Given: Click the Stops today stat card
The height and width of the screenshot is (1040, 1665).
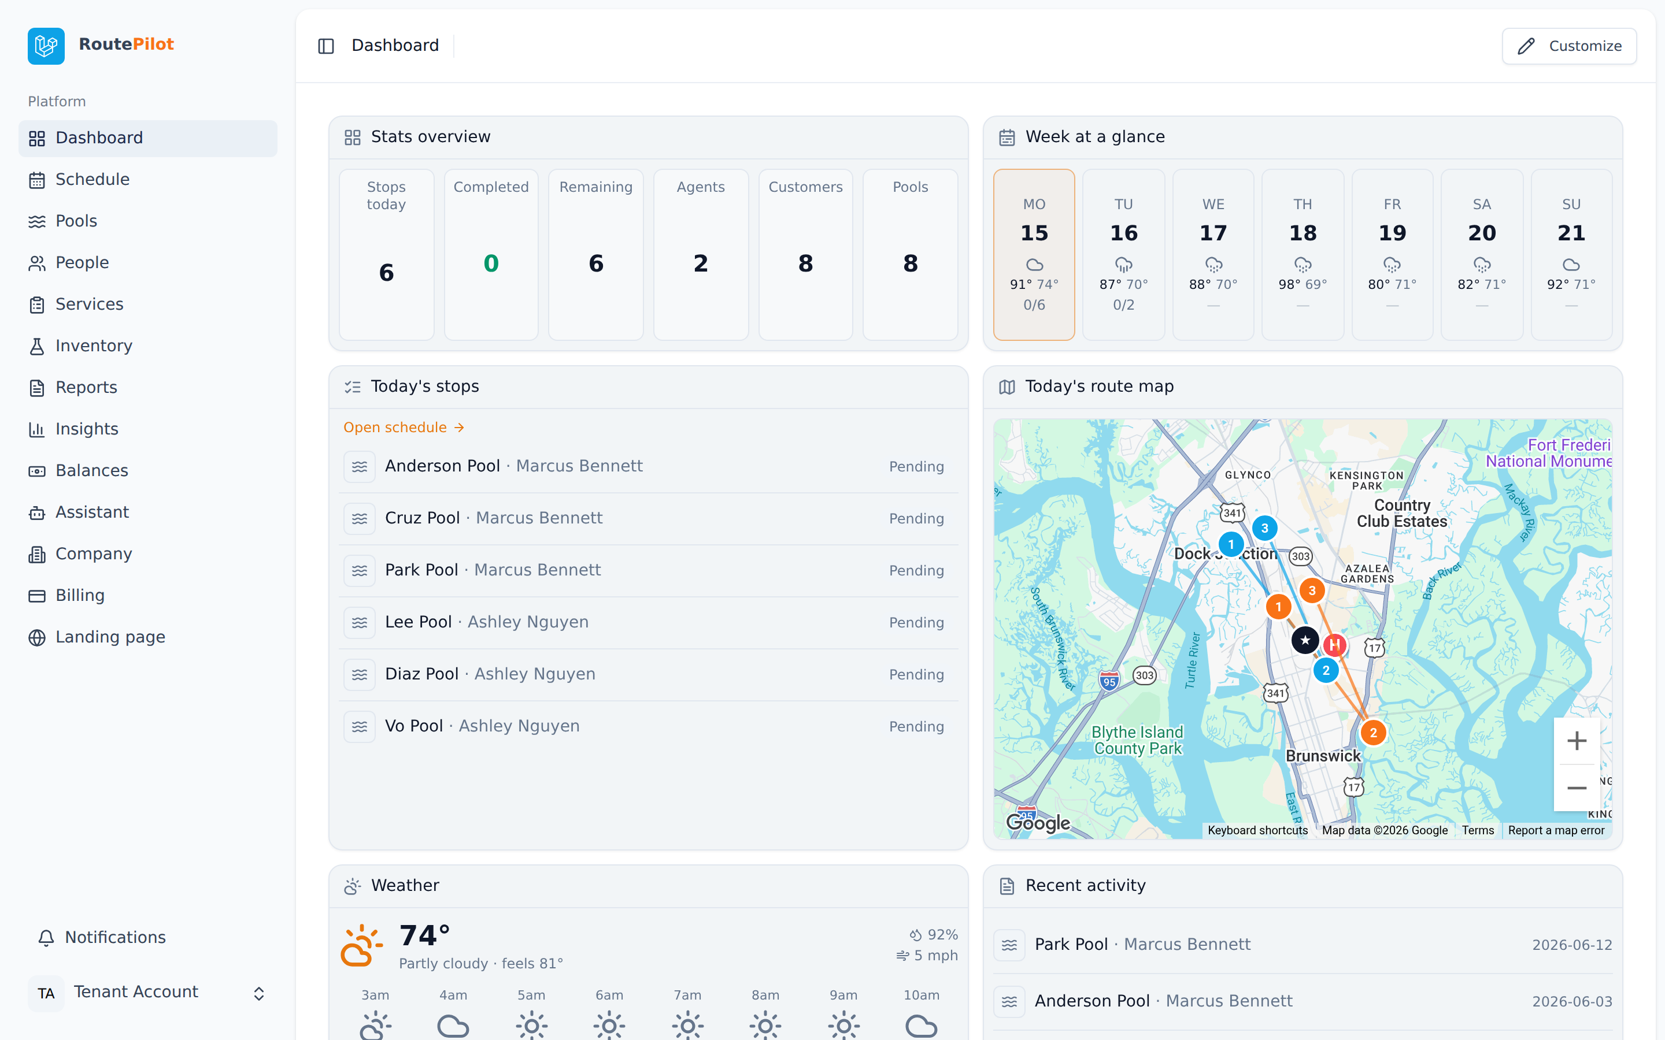Looking at the screenshot, I should (386, 254).
